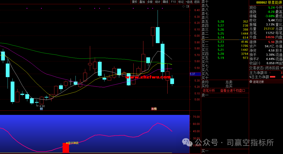The width and height of the screenshot is (283, 154).
Task: Click the 5日主力净额 red bar
Action: pyautogui.click(x=273, y=77)
